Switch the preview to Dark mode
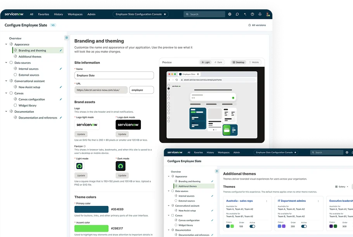 (218, 62)
